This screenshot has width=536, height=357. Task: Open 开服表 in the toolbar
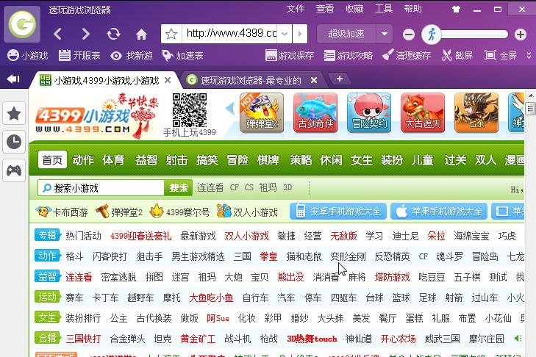coord(79,55)
